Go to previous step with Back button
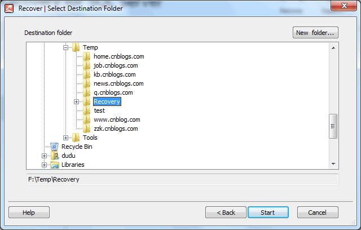Image resolution: width=361 pixels, height=230 pixels. pyautogui.click(x=224, y=213)
